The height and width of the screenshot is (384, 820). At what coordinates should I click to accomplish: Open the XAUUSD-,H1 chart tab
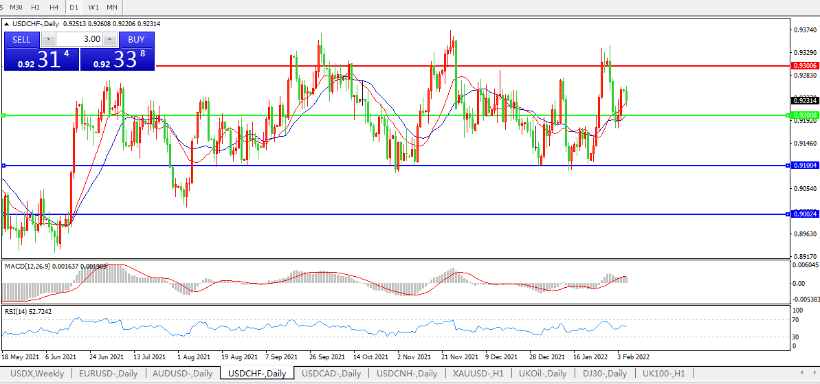[478, 374]
